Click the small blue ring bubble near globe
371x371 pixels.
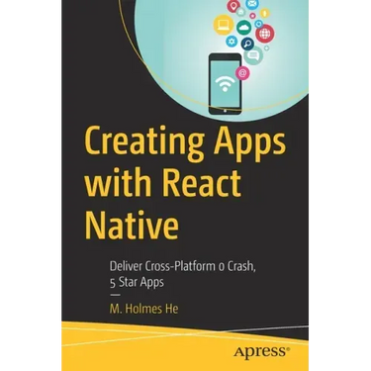point(259,24)
